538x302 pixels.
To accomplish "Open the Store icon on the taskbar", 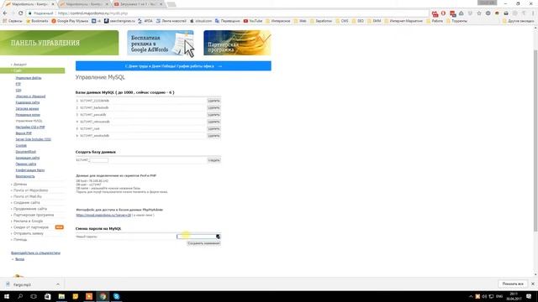I will click(48, 296).
